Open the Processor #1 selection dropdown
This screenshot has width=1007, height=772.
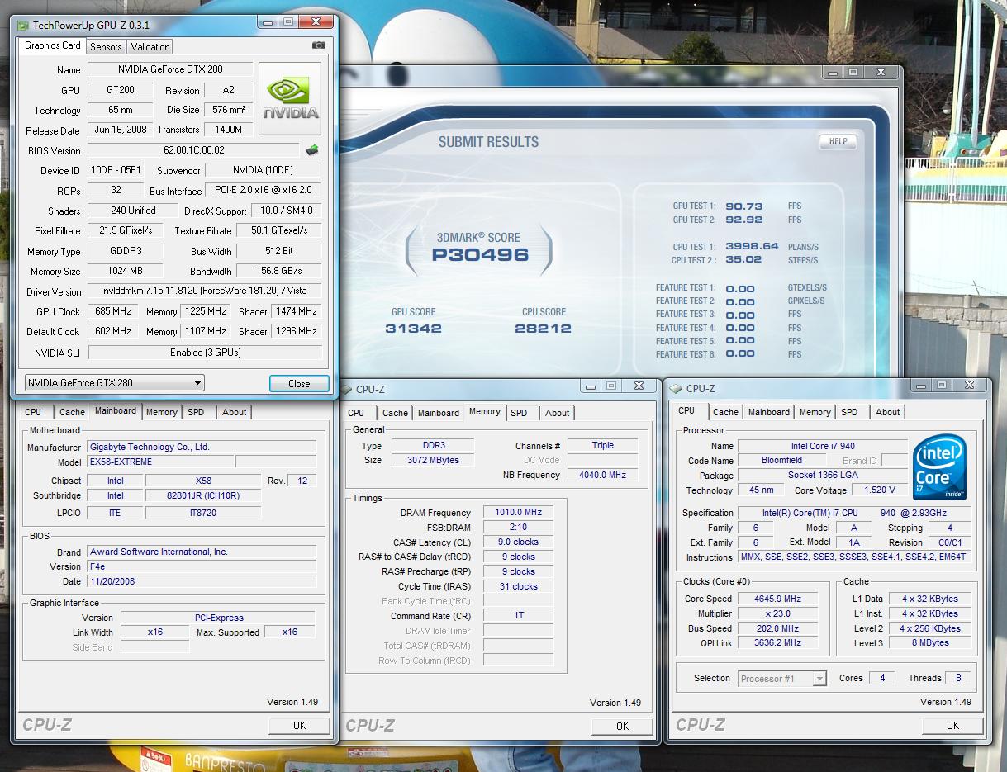(782, 679)
